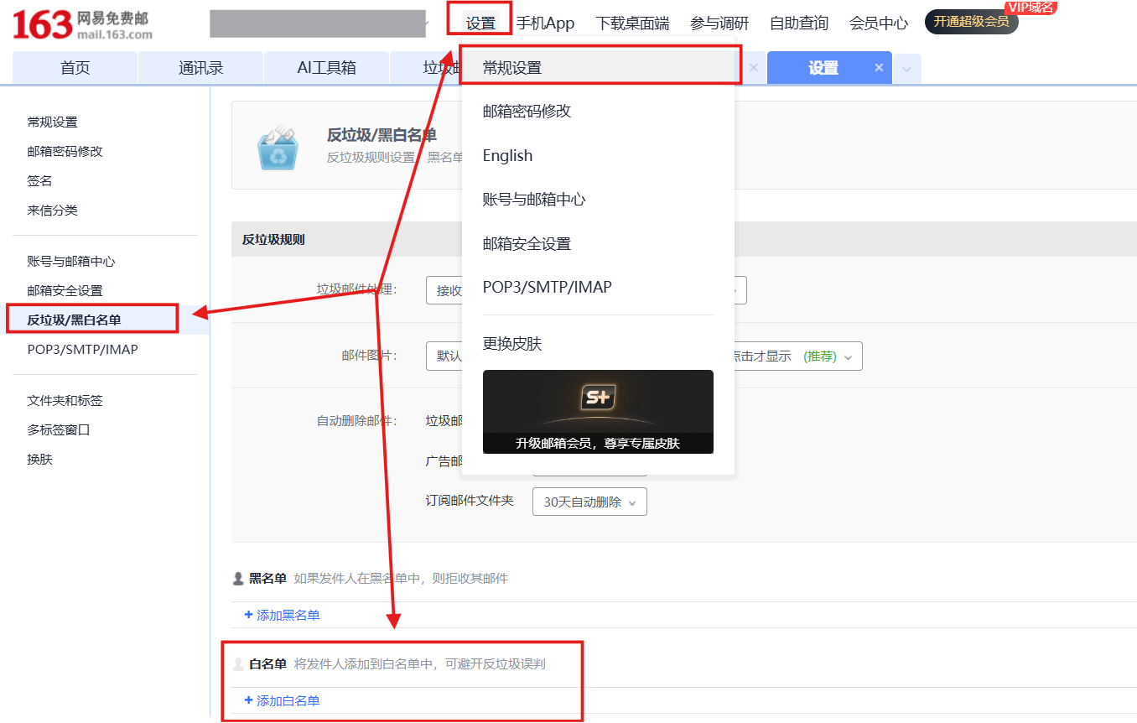Expand the tab list chevron after 设置 tab

[x=906, y=69]
